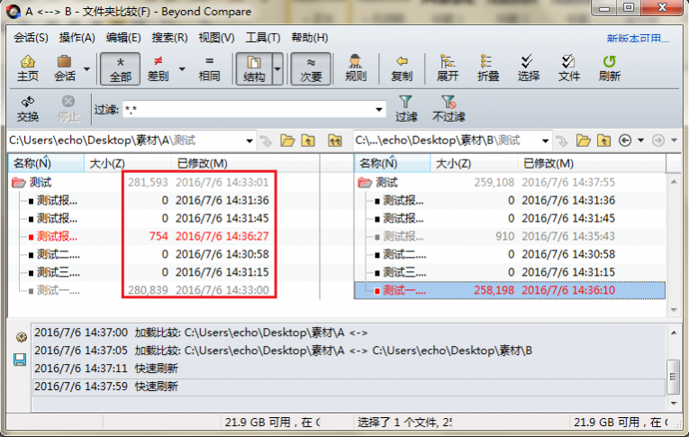The image size is (689, 437).
Task: Open the 操作(A) menu
Action: [x=77, y=38]
